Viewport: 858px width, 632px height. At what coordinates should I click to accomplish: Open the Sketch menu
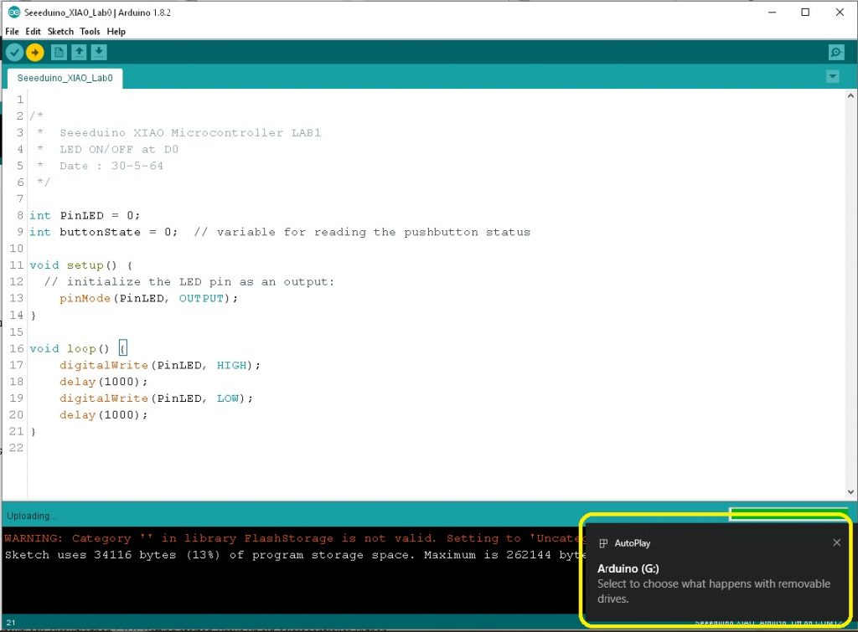tap(60, 31)
